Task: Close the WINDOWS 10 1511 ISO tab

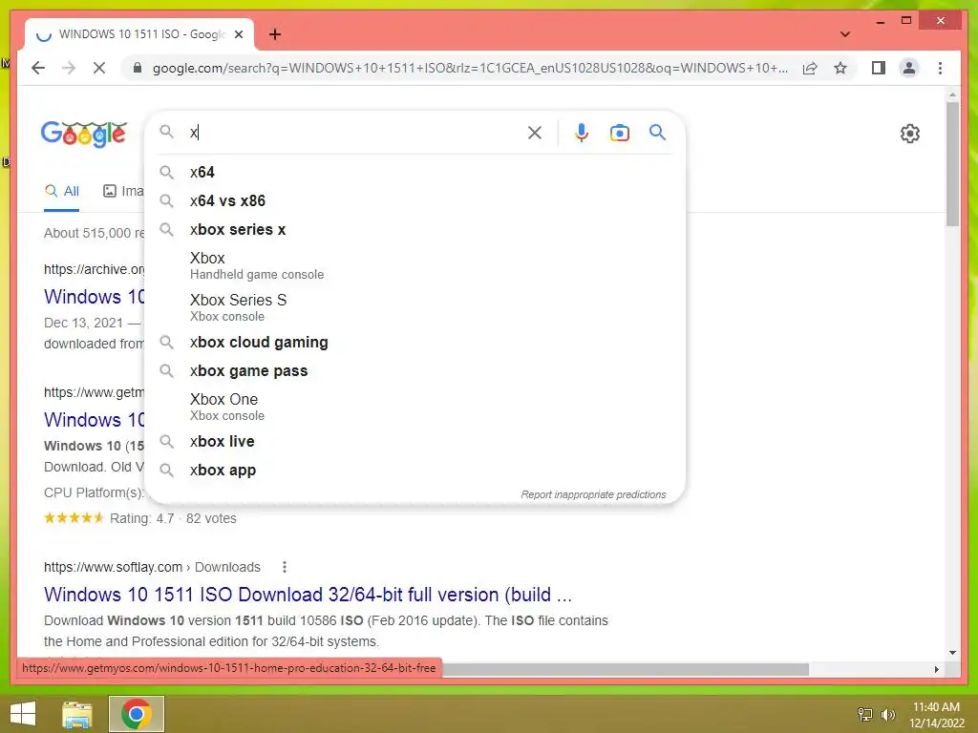Action: click(238, 34)
